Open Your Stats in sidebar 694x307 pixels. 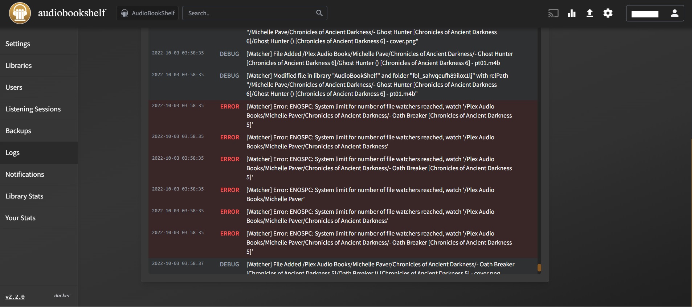click(x=39, y=218)
